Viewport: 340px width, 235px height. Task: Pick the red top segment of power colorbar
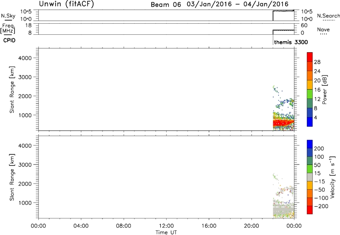pos(310,57)
